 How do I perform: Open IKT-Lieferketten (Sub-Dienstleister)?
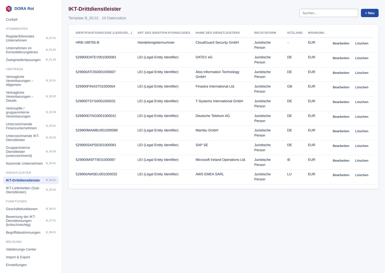coord(31,190)
